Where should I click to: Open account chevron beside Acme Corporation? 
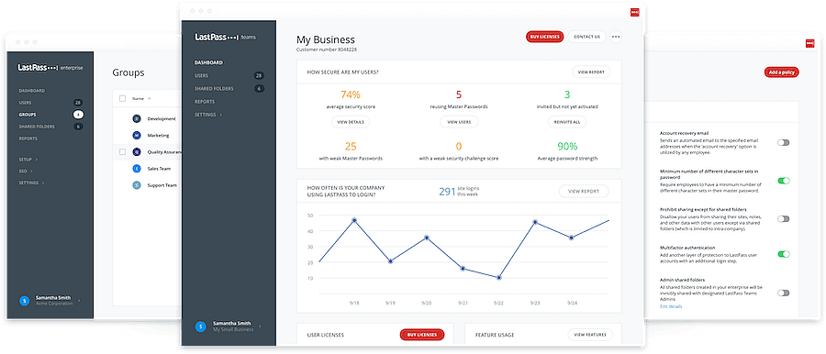click(79, 300)
